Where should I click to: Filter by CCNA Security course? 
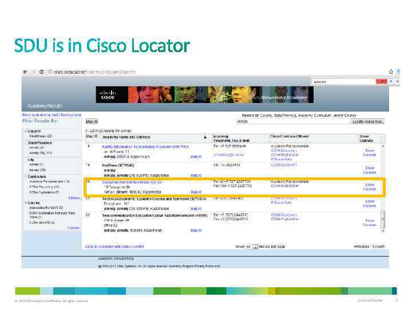coord(42,222)
